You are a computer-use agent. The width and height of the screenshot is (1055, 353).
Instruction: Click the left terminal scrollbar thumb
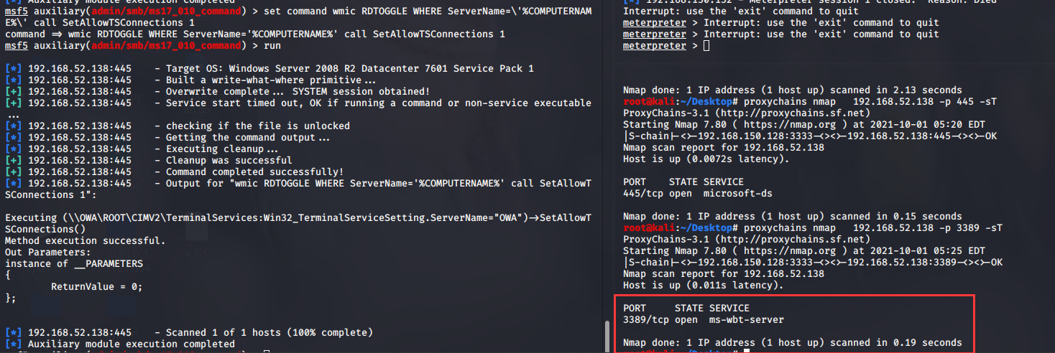pyautogui.click(x=607, y=336)
